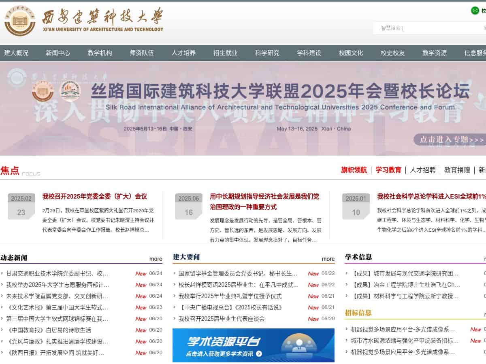Open news 第三届中国大学生软式网球锦标赛在我

pos(57,319)
